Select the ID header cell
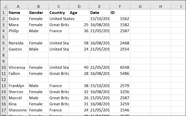Image resolution: width=186 pixels, height=116 pixels. point(120,12)
